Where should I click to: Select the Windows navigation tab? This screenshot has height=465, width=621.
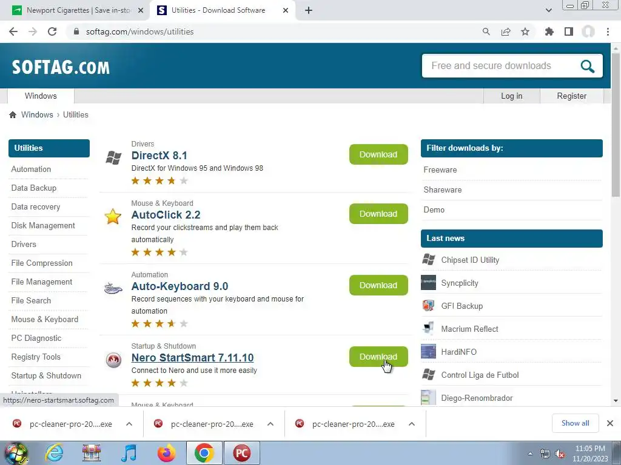41,96
